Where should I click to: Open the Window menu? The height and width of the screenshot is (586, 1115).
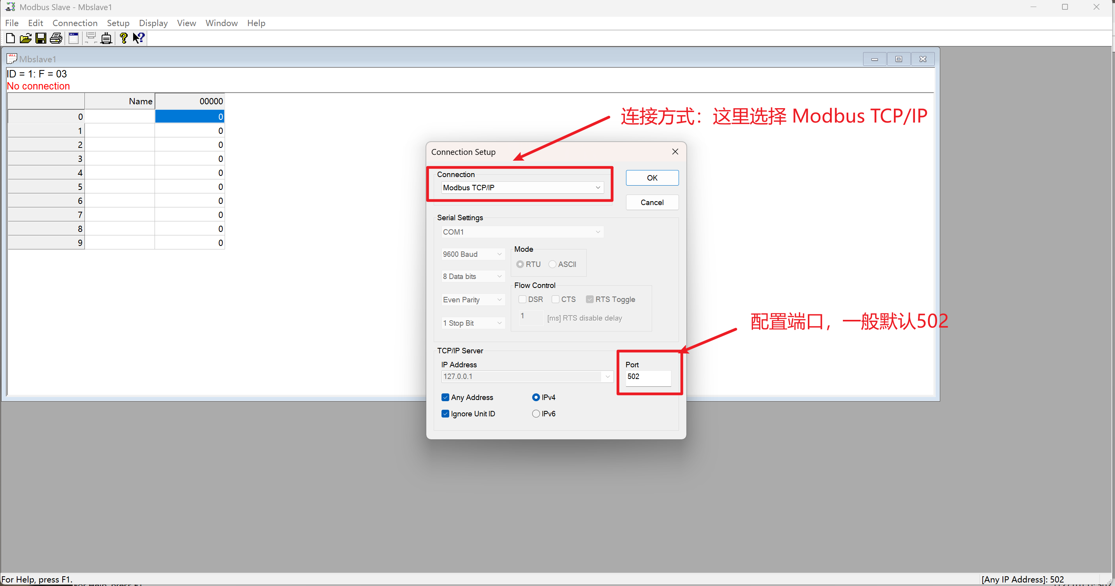coord(222,23)
